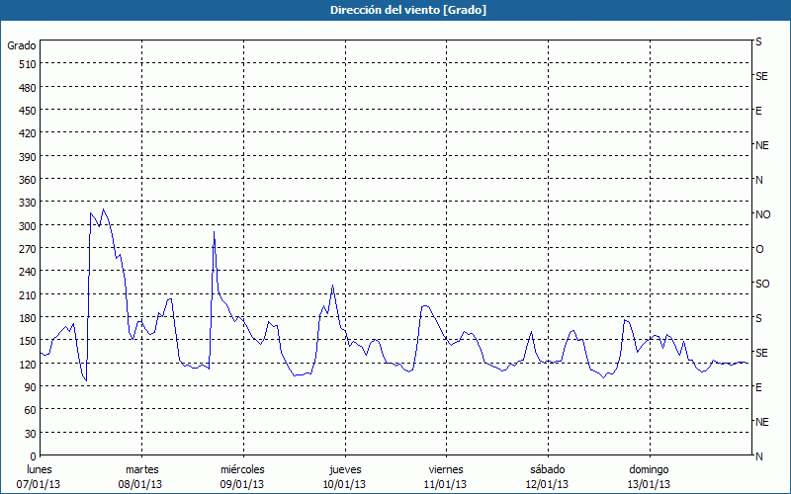791x494 pixels.
Task: Click the jueves 10/01/13 date label
Action: (343, 476)
